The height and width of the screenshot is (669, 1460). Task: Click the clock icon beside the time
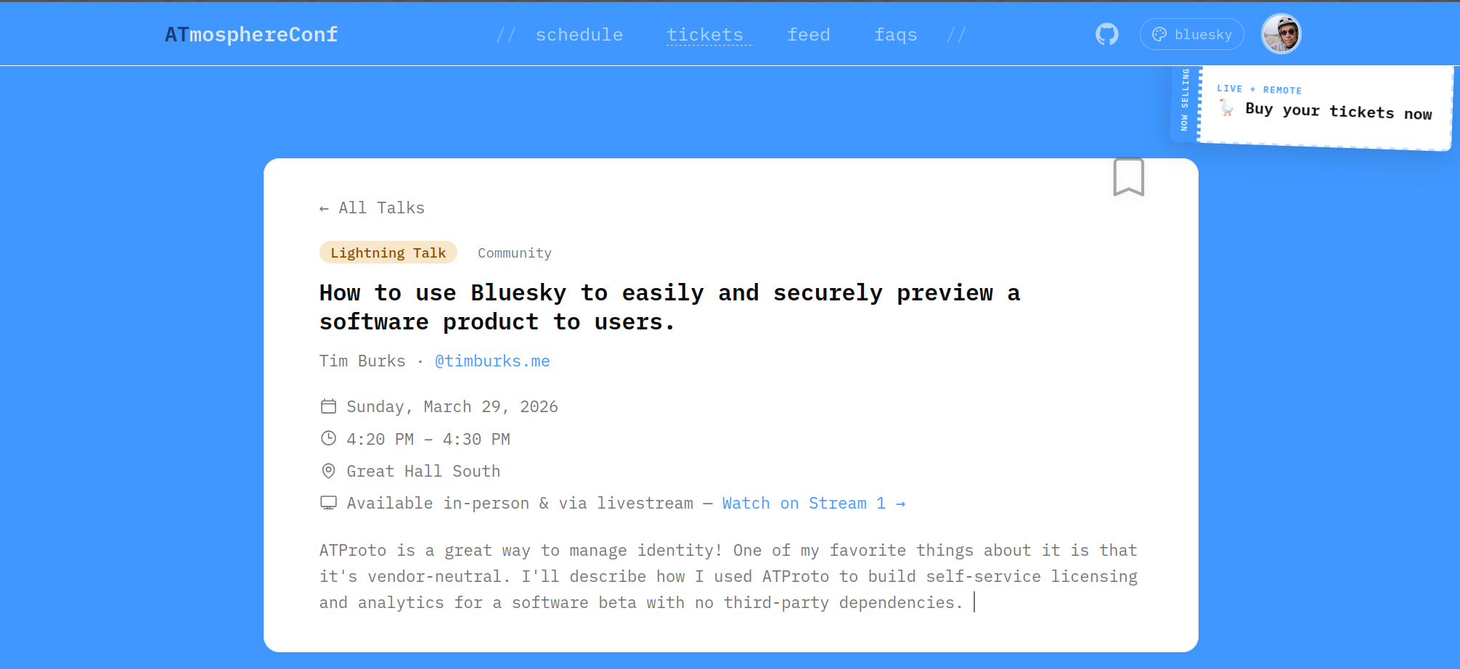click(x=328, y=438)
